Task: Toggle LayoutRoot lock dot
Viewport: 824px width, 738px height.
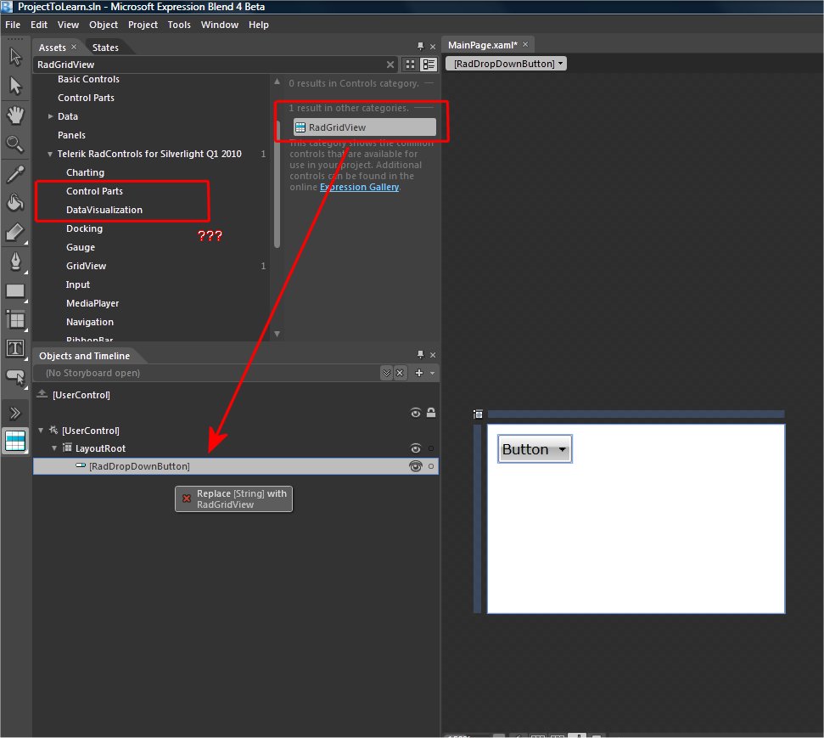Action: pos(431,448)
